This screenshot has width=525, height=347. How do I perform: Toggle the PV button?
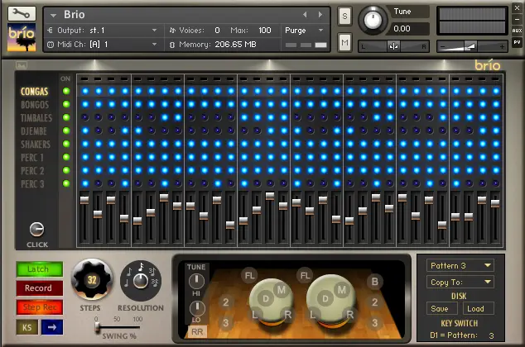pyautogui.click(x=517, y=42)
